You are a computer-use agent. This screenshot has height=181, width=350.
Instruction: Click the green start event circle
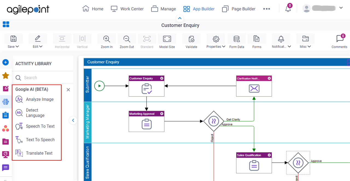click(x=100, y=86)
